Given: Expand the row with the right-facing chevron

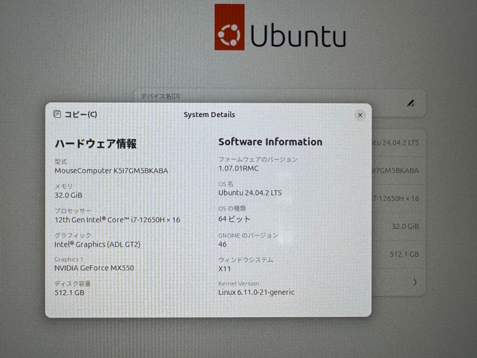Looking at the screenshot, I should [414, 282].
